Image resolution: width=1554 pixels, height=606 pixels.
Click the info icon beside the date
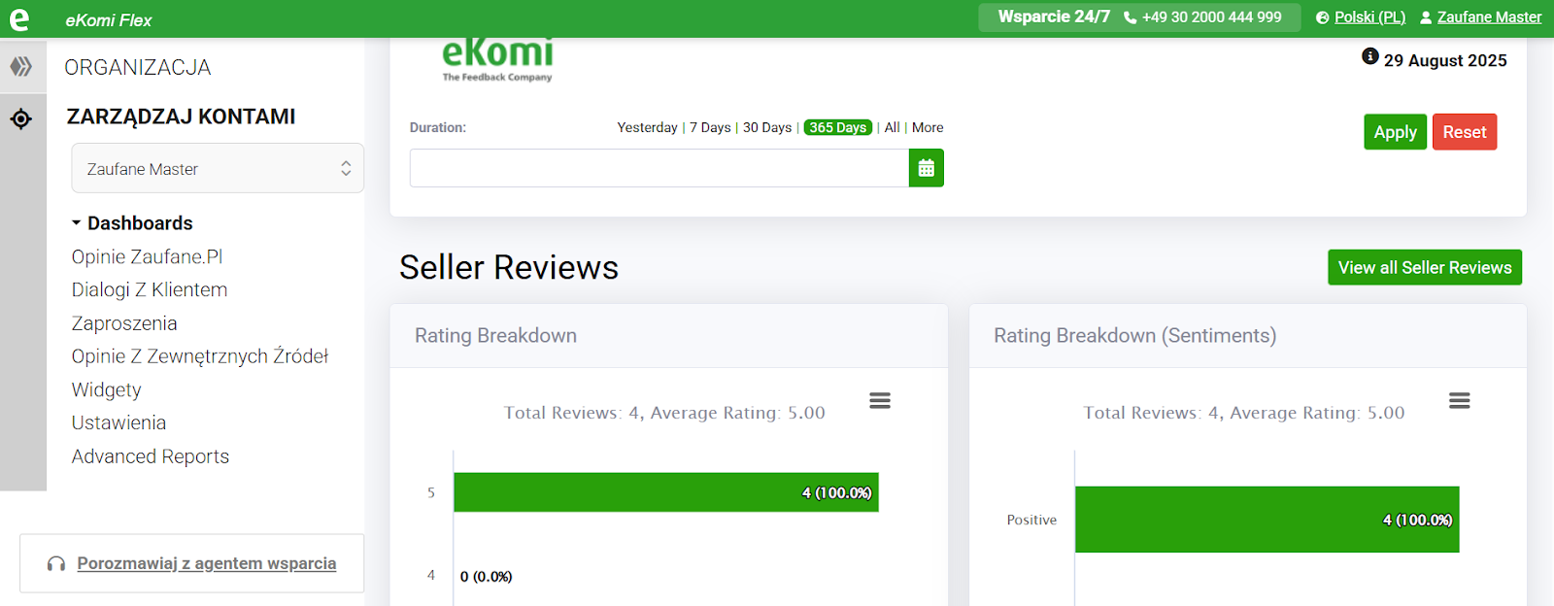[1369, 57]
